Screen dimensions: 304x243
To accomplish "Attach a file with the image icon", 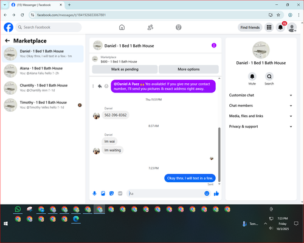I will click(x=103, y=193).
